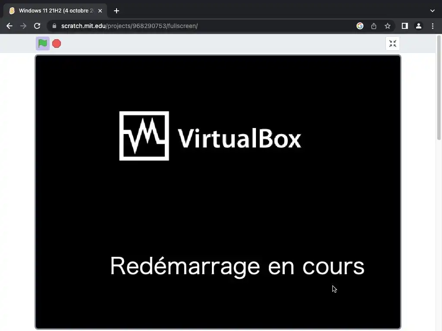Open the Chrome profile menu
Viewport: 442px width, 331px height.
(419, 26)
